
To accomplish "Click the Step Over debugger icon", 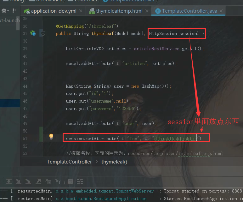I will pos(9,181).
